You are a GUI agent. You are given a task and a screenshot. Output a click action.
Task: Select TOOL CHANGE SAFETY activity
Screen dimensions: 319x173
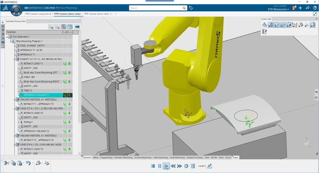tap(32, 46)
